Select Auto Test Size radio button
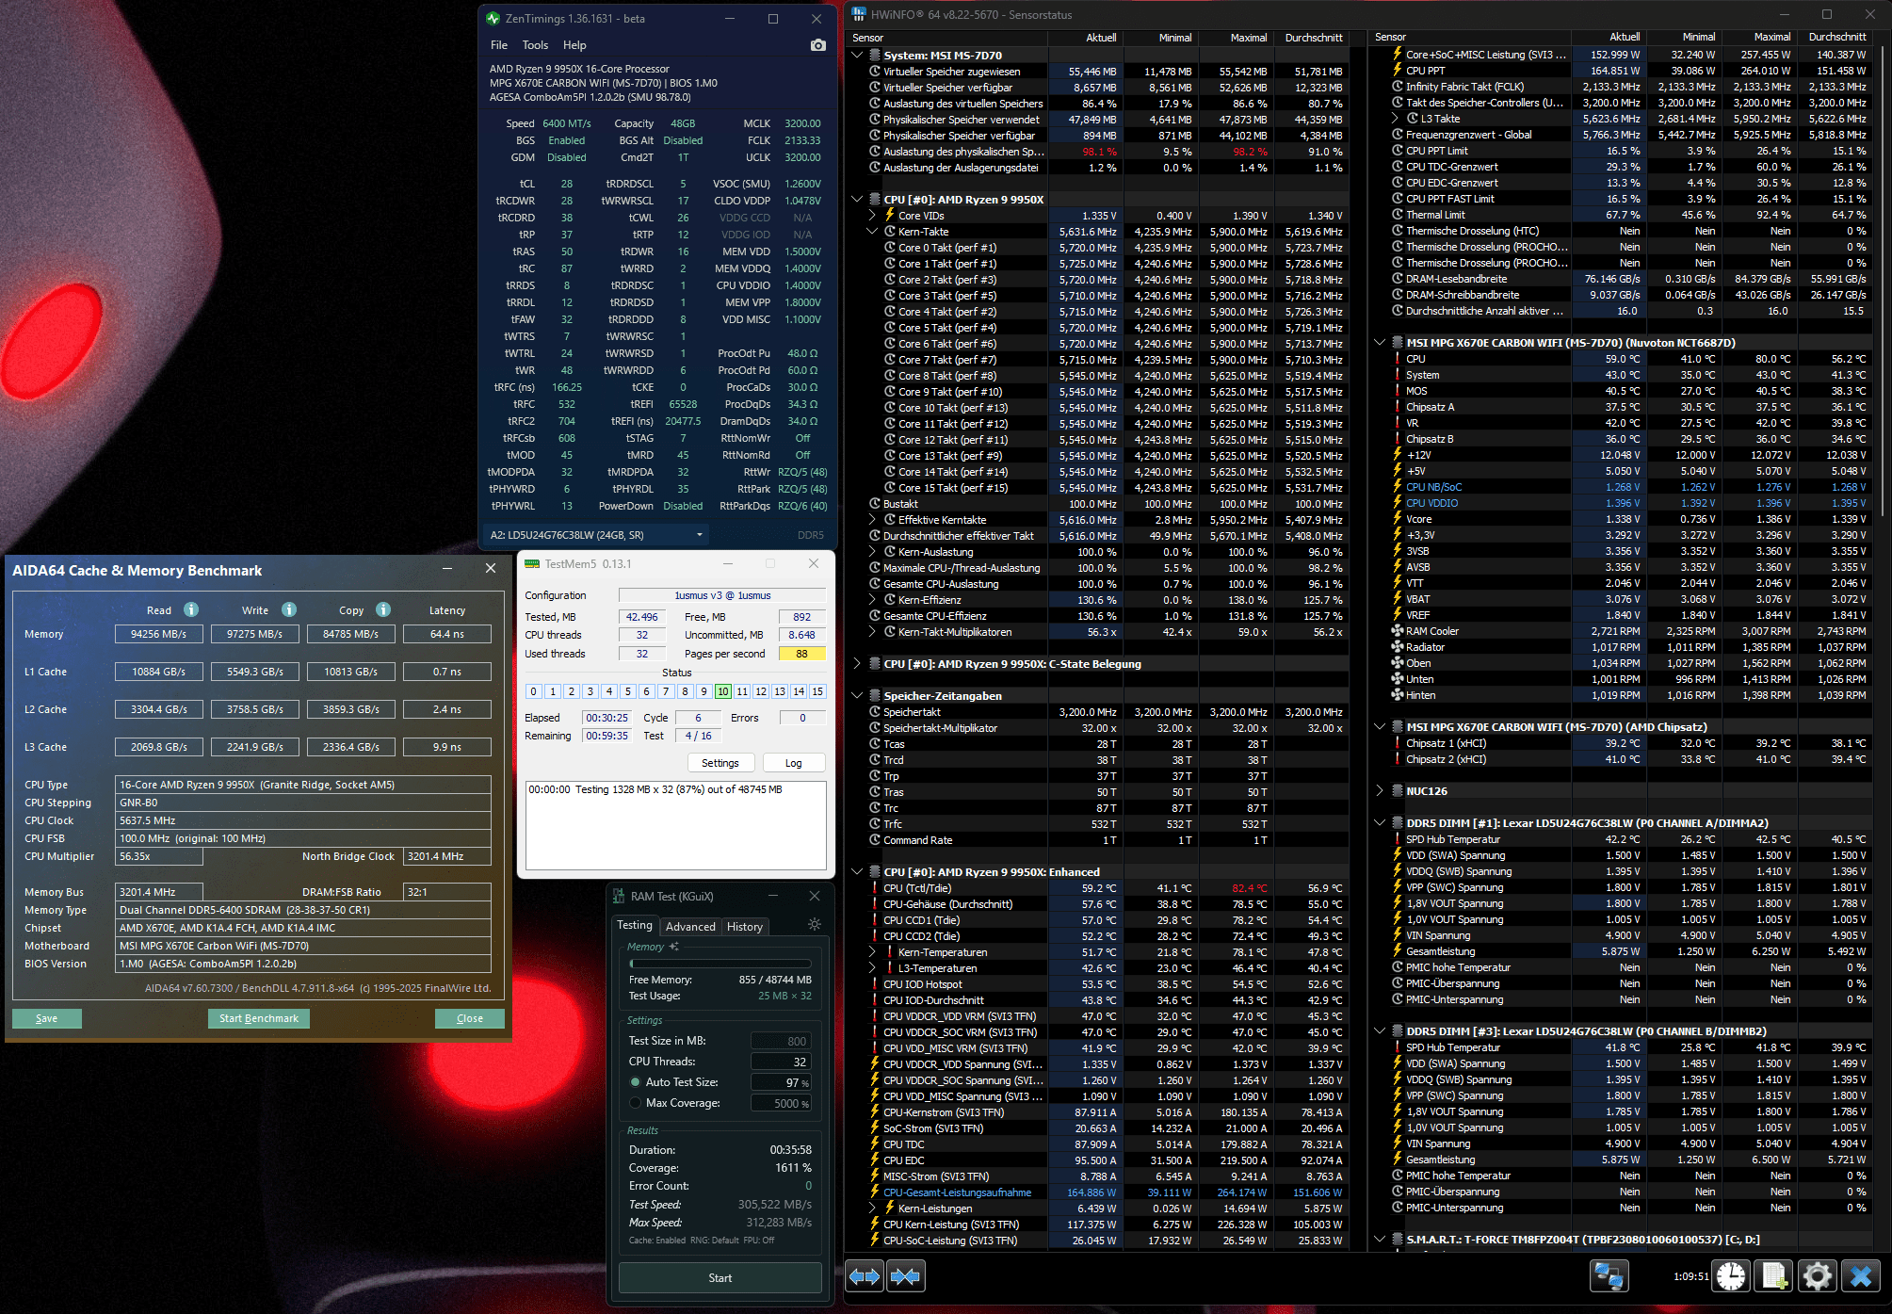Viewport: 1892px width, 1314px height. click(x=636, y=1082)
